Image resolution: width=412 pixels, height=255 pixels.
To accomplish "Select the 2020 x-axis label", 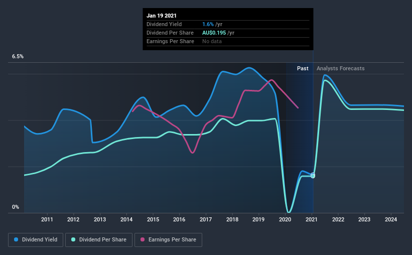I will [285, 219].
